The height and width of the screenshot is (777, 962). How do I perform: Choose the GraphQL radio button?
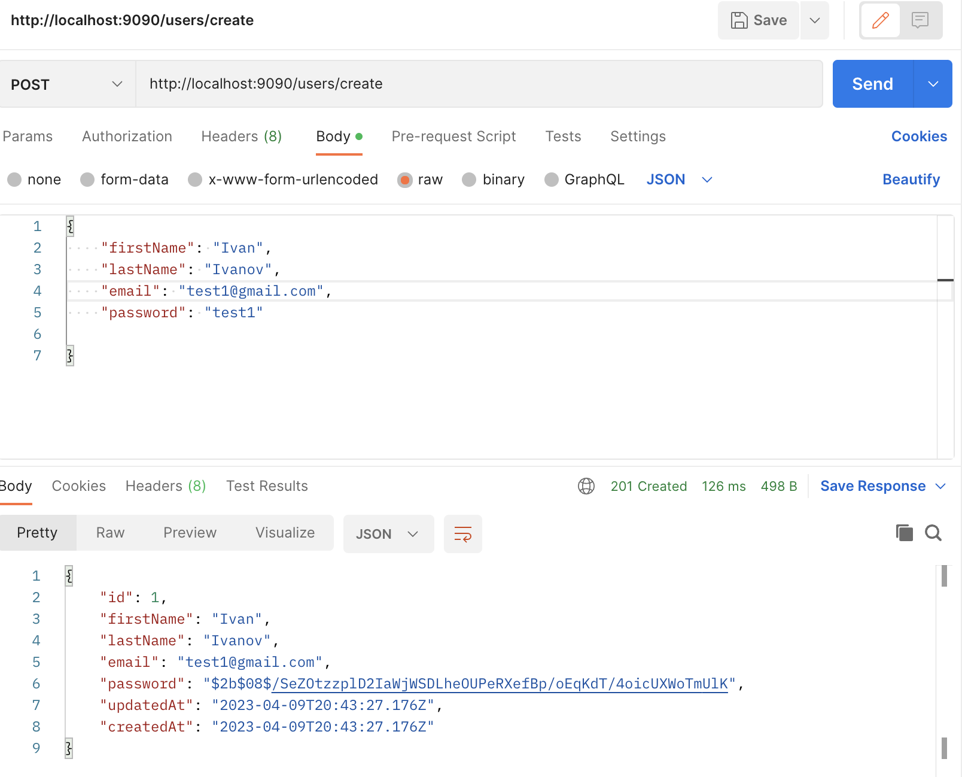pyautogui.click(x=552, y=180)
